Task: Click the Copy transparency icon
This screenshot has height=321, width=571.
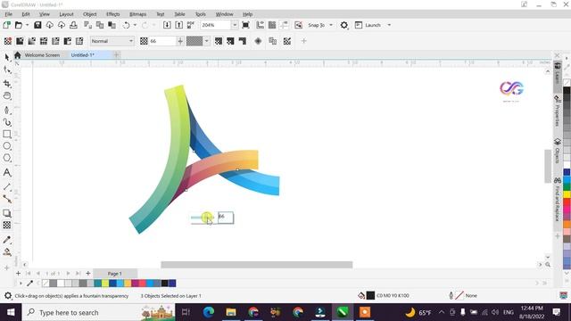Action: pos(272,41)
